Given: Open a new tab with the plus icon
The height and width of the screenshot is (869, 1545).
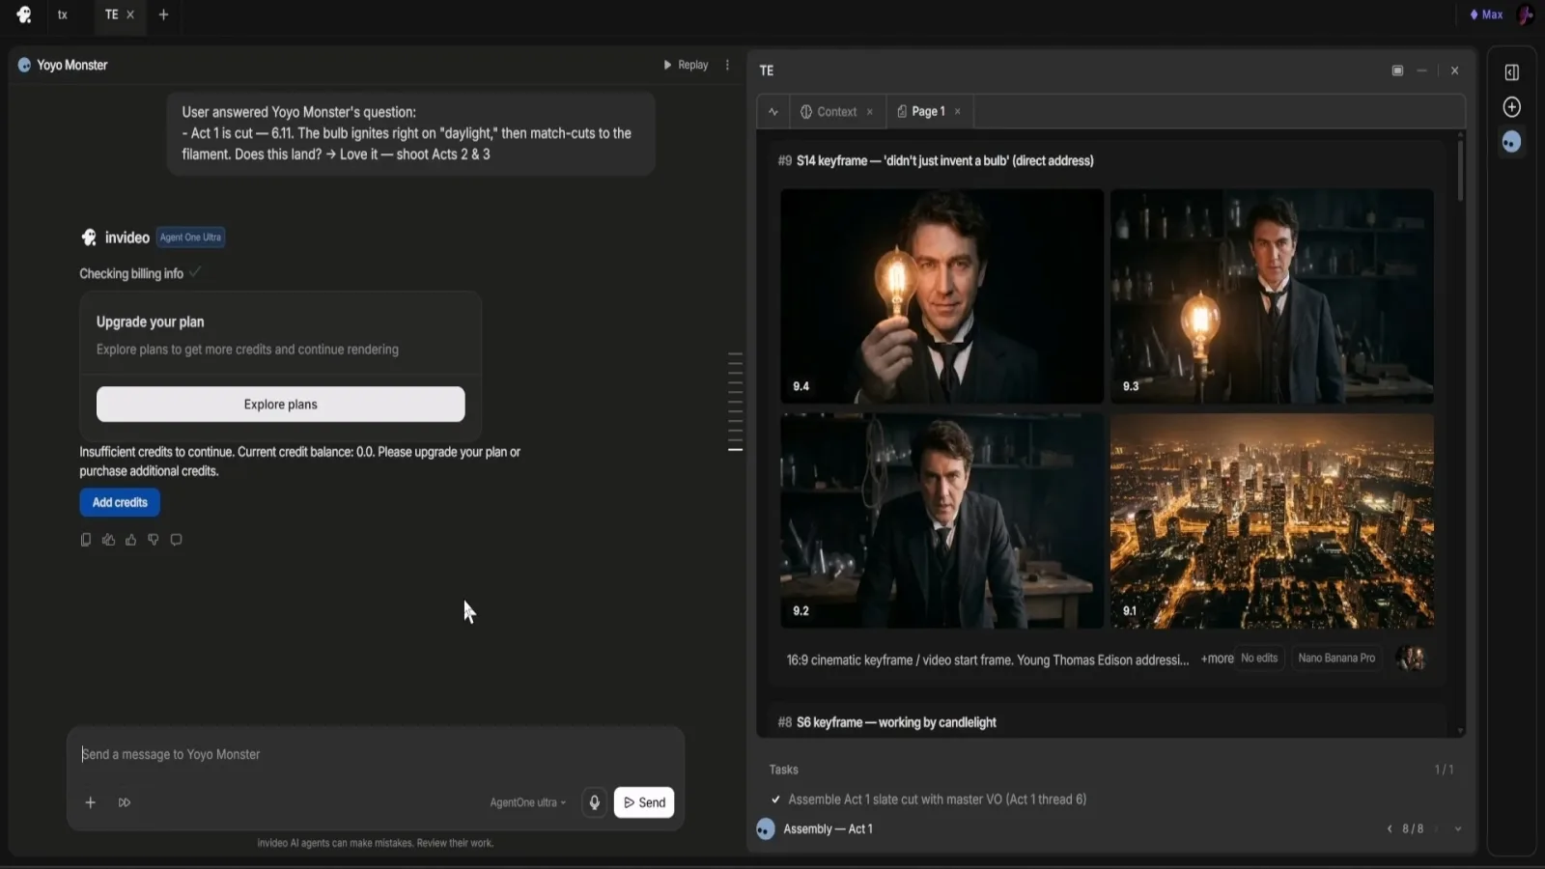Looking at the screenshot, I should 163,14.
